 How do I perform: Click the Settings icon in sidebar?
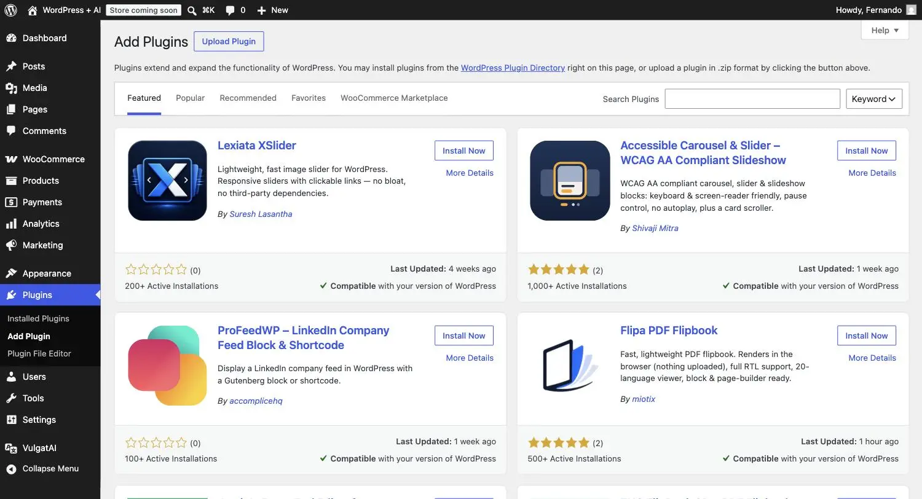tap(11, 420)
